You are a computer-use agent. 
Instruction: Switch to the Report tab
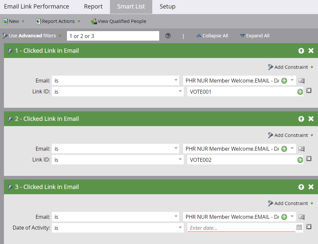coord(93,7)
